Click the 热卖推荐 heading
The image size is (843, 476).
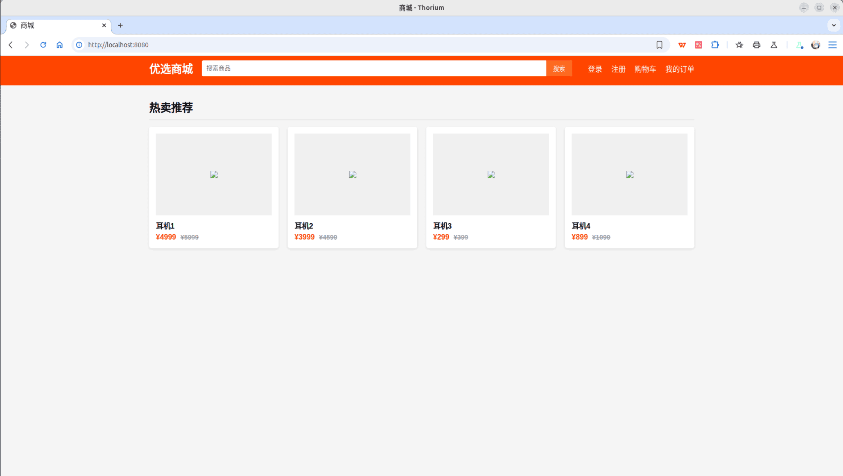171,108
